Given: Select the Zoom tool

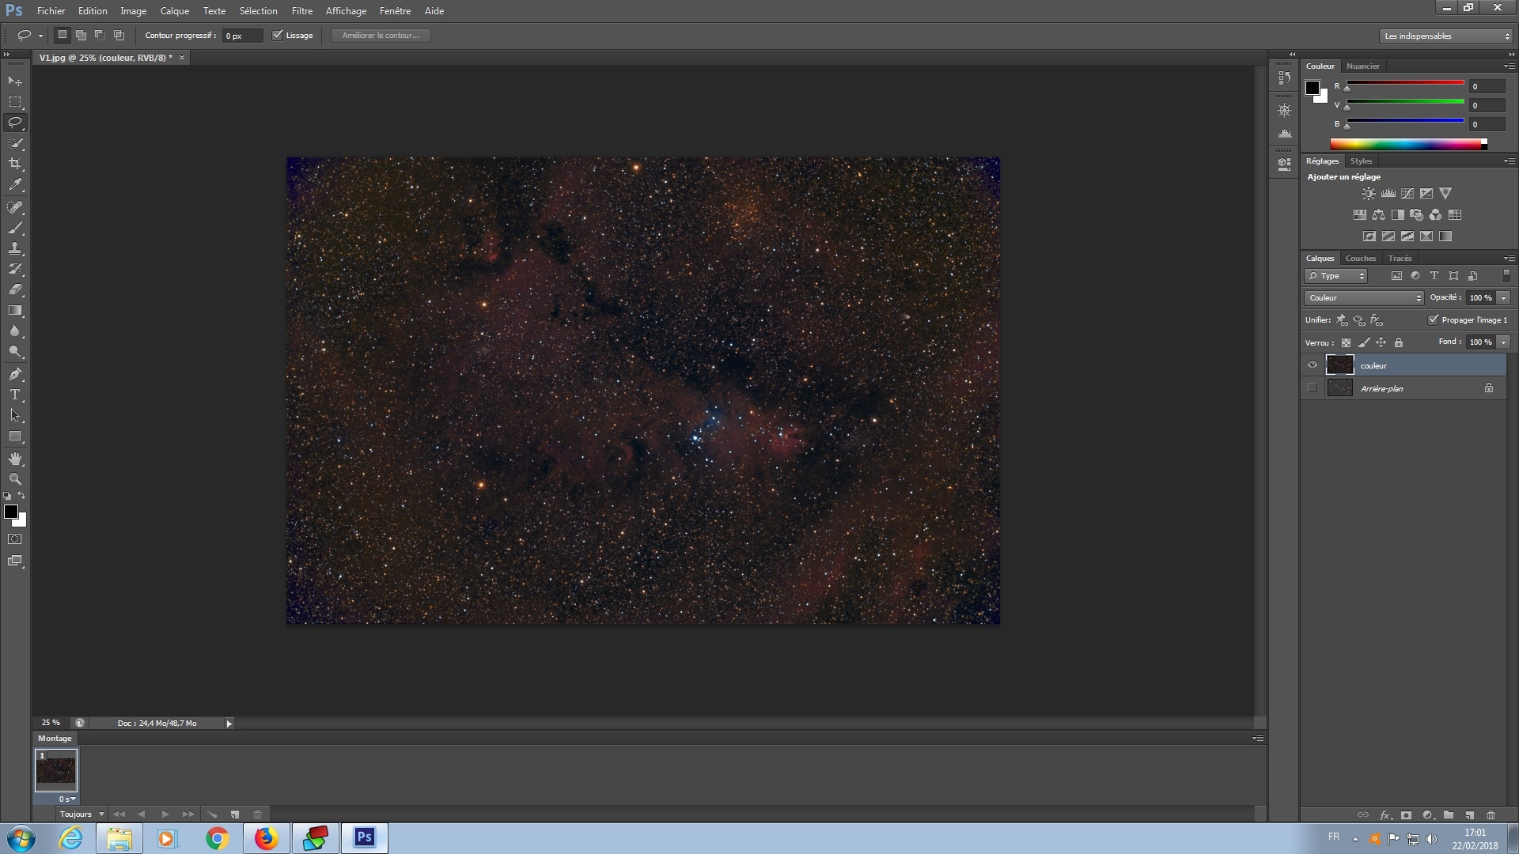Looking at the screenshot, I should tap(15, 479).
